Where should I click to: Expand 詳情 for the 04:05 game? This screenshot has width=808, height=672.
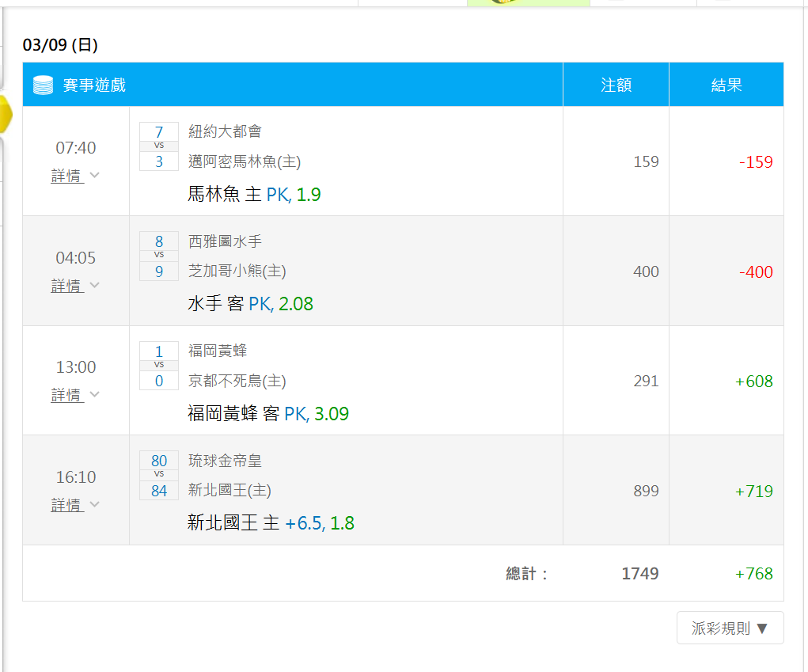coord(75,286)
